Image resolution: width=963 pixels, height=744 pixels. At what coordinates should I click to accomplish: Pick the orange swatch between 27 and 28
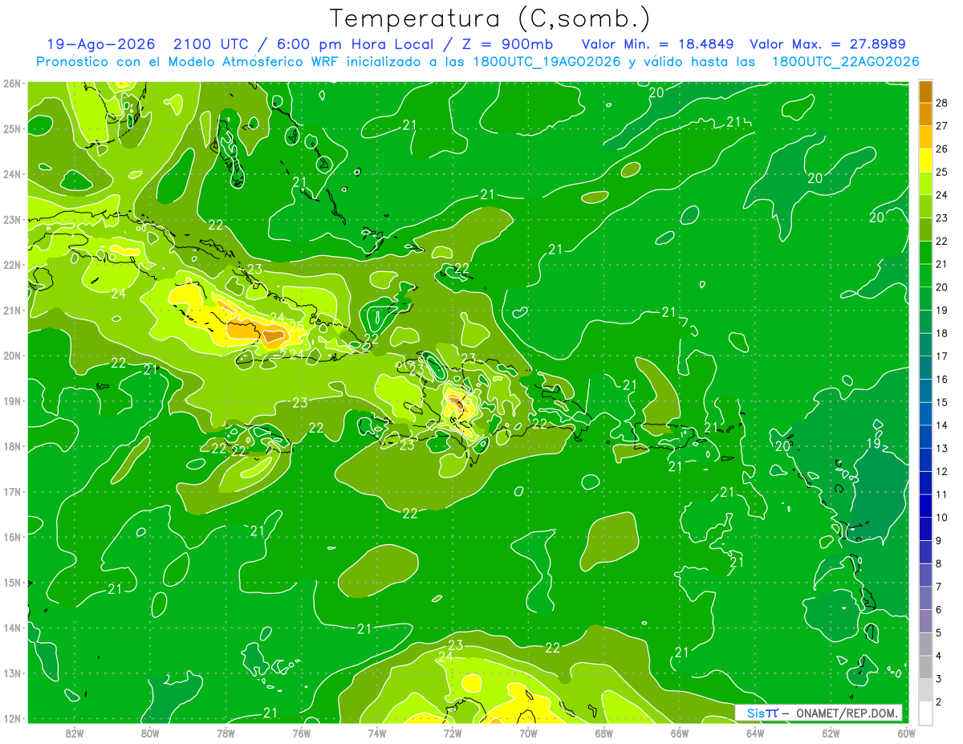tap(925, 115)
